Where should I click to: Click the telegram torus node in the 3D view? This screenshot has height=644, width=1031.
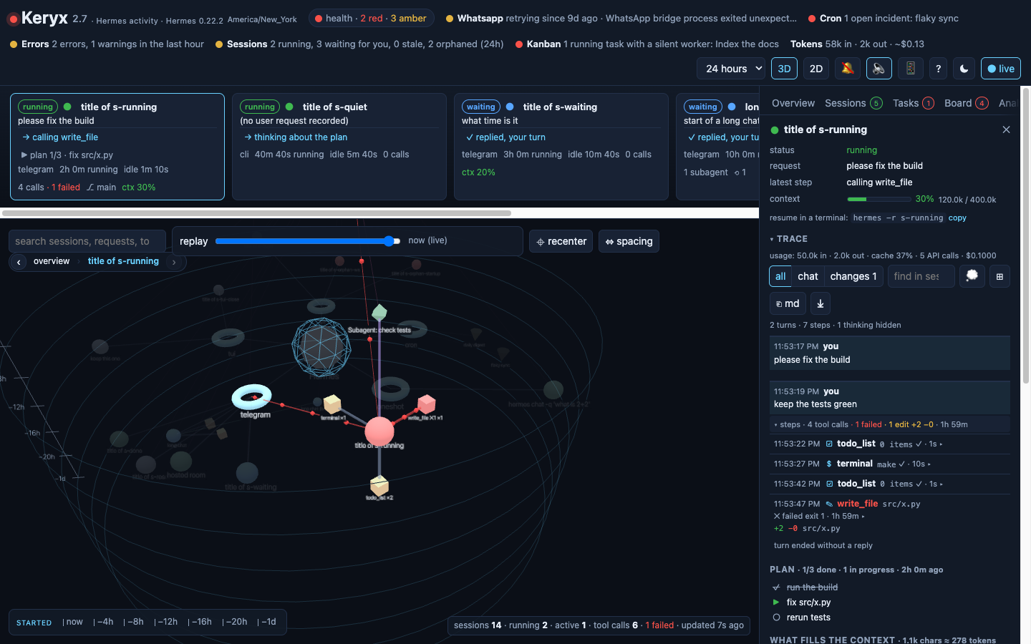[252, 396]
